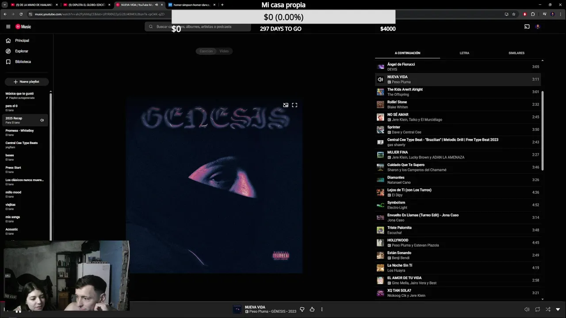Open the millo mood playlist
566x318 pixels.
[26, 194]
